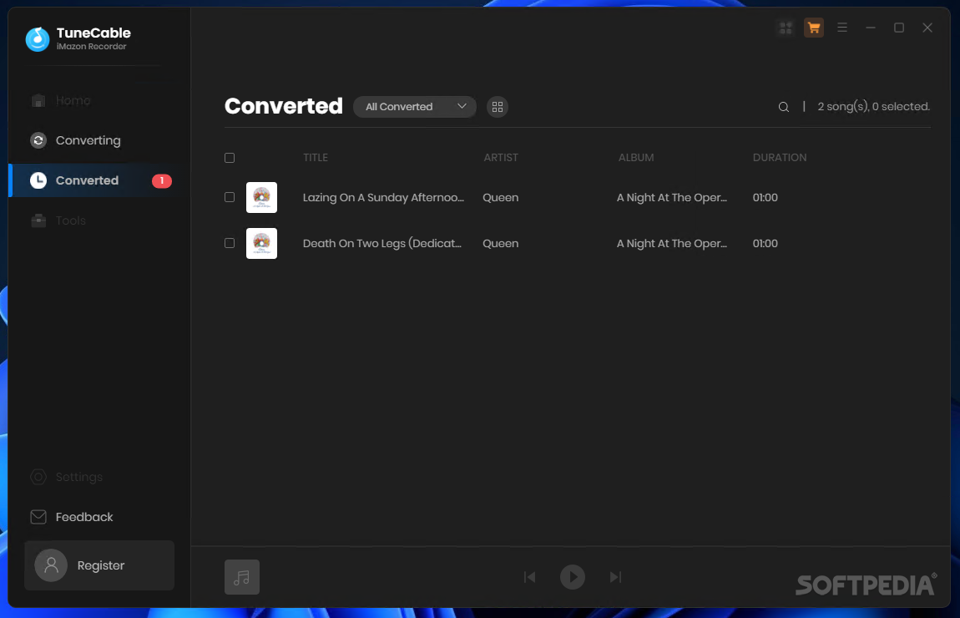Sort by the ARTIST column header
960x618 pixels.
501,157
